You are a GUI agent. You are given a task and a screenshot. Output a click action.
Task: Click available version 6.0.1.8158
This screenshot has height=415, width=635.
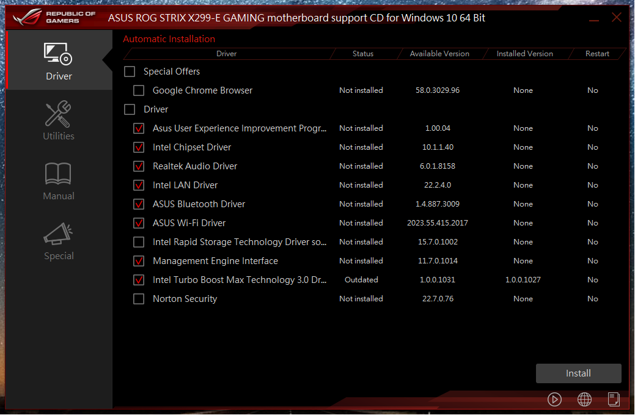[x=438, y=166]
